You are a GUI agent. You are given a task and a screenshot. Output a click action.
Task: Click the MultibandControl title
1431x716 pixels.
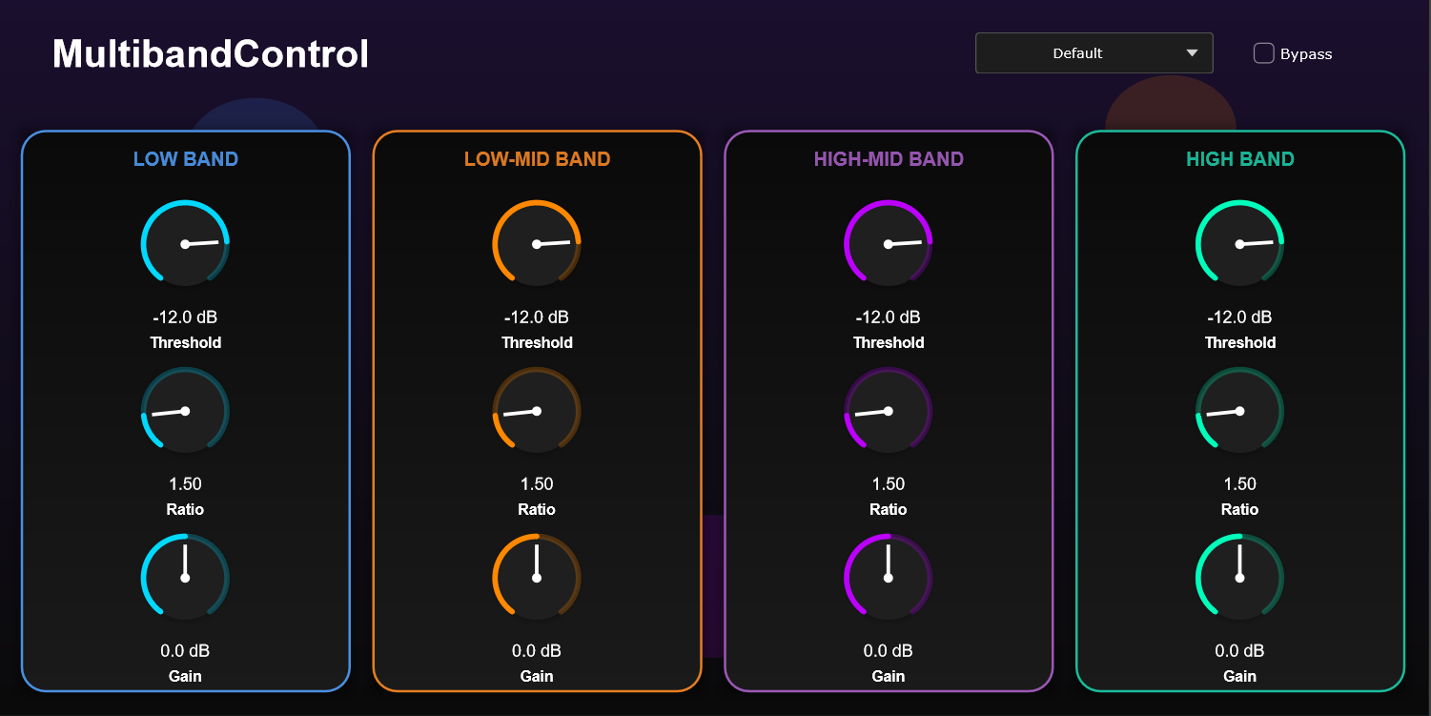pyautogui.click(x=211, y=54)
